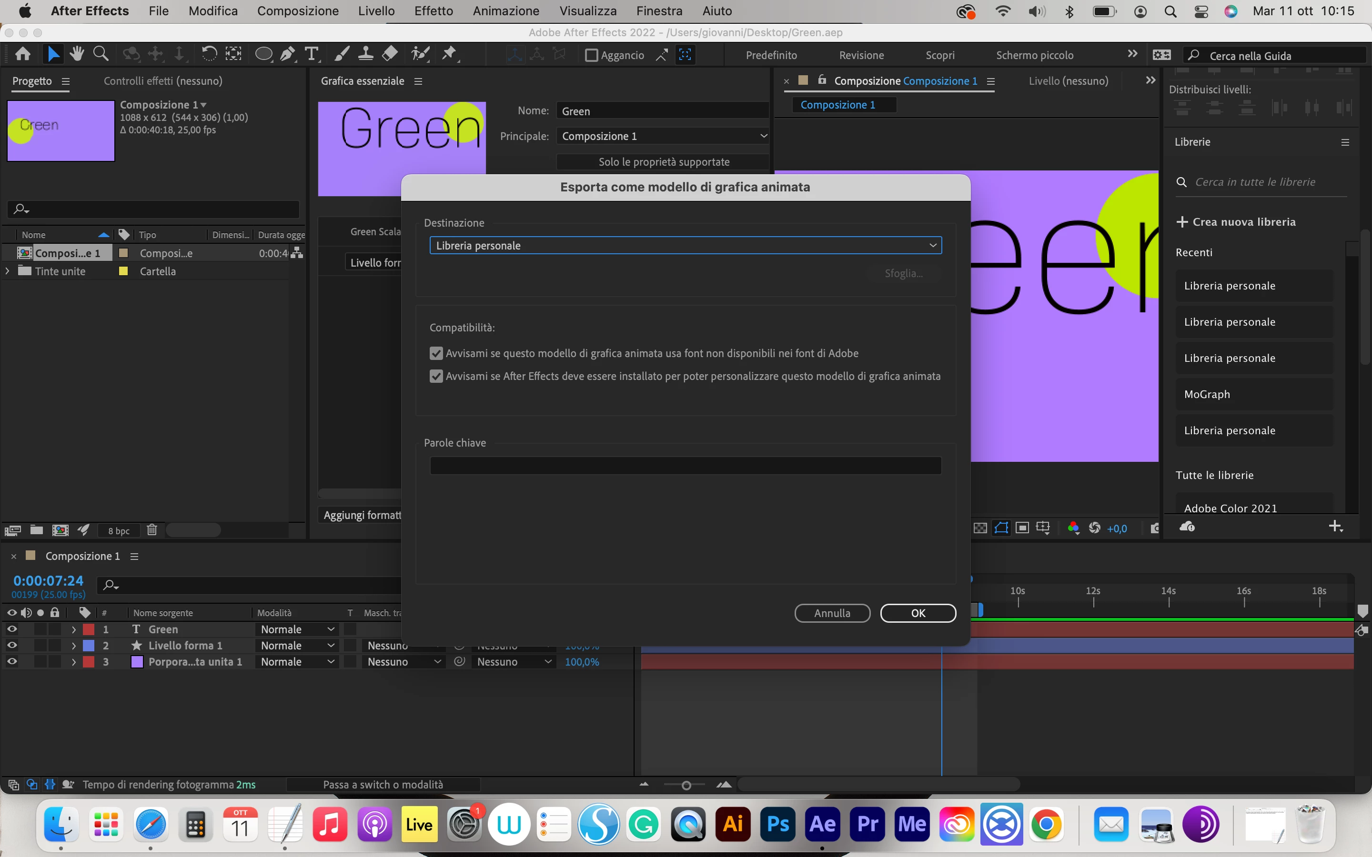Click the Home icon in toolbar

point(23,54)
